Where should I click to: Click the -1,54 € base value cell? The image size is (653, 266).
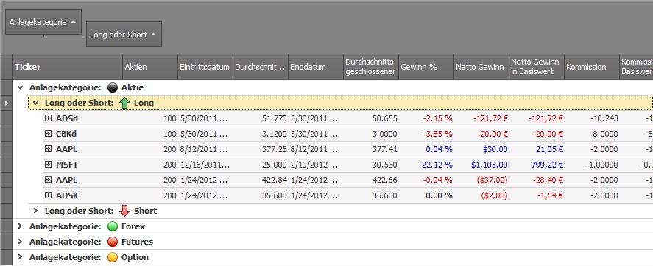(537, 195)
